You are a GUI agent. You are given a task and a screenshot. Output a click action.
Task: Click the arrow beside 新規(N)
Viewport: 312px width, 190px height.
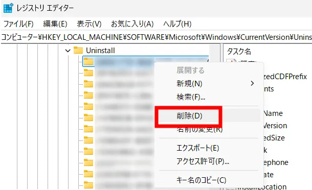click(x=252, y=83)
